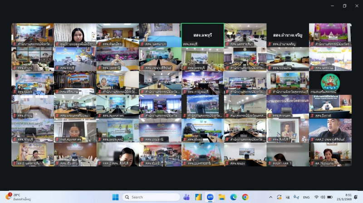The image size is (363, 203).
Task: Launch Microsoft Edge from the taskbar
Action: coord(233,197)
